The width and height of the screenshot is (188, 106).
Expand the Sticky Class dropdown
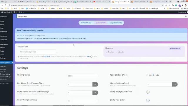[38, 52]
